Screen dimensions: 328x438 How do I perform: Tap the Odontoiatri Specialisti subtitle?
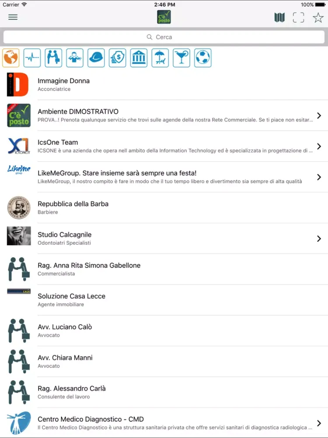click(64, 243)
